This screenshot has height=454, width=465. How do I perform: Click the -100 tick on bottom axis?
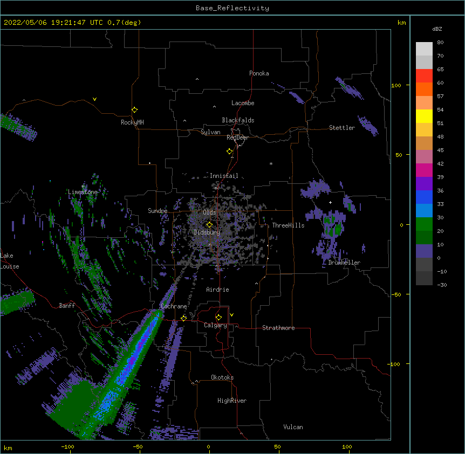[x=67, y=446]
